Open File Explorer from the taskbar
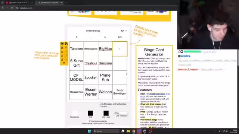239x134 pixels. click(x=128, y=131)
